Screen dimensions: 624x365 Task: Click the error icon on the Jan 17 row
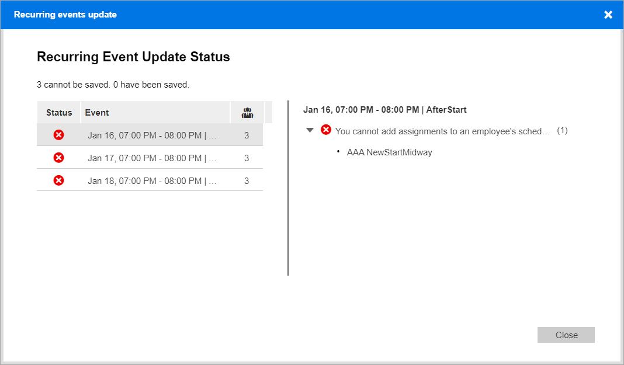[x=58, y=157]
